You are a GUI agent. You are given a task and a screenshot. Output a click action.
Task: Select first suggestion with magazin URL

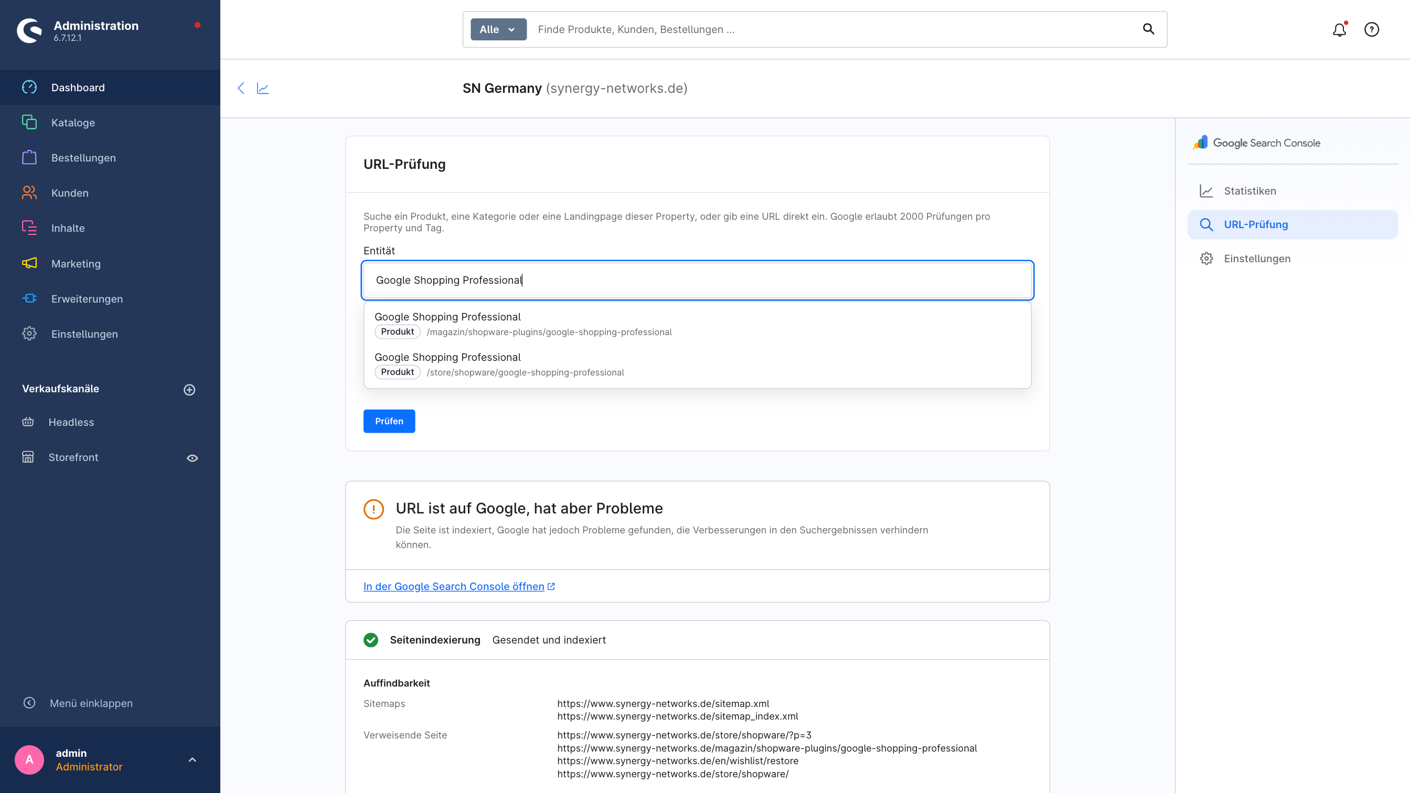(697, 324)
